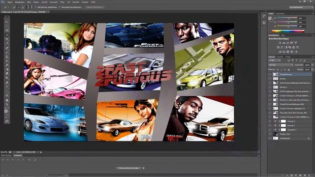Screen dimensions: 315x177
Task: Open the tool preset picker in options bar
Action: pyautogui.click(x=6, y=7)
